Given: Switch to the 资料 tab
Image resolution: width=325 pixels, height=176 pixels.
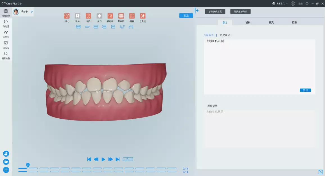Looking at the screenshot, I should point(248,22).
